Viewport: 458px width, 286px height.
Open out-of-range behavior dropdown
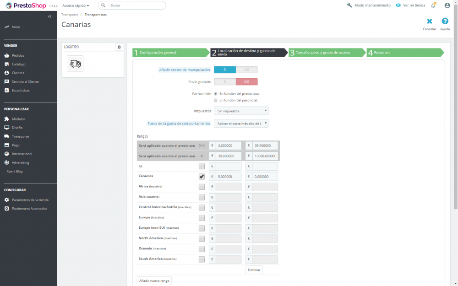click(x=241, y=124)
